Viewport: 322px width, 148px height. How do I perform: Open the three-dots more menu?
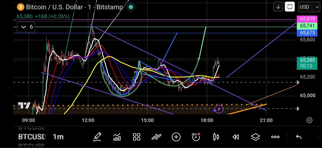tap(275, 137)
